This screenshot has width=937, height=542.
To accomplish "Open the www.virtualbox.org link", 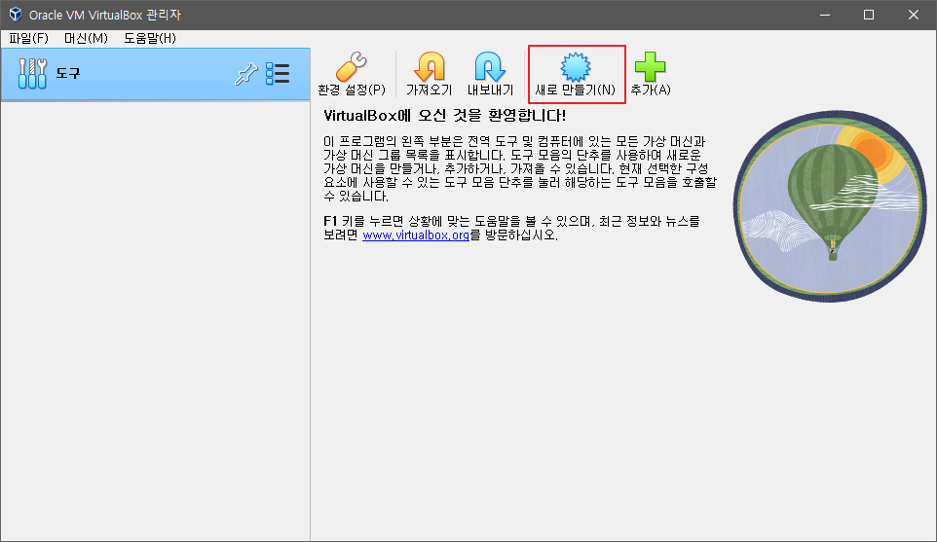I will coord(416,235).
